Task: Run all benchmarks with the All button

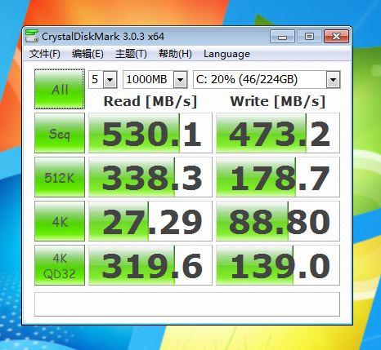Action: [60, 89]
